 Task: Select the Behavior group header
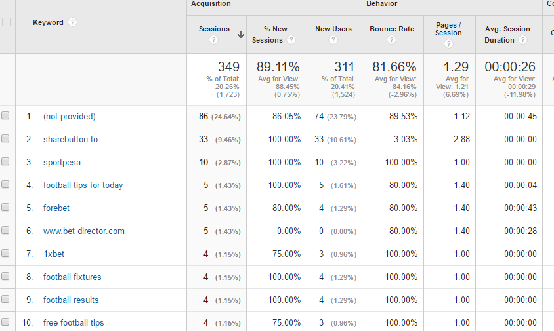click(x=381, y=3)
